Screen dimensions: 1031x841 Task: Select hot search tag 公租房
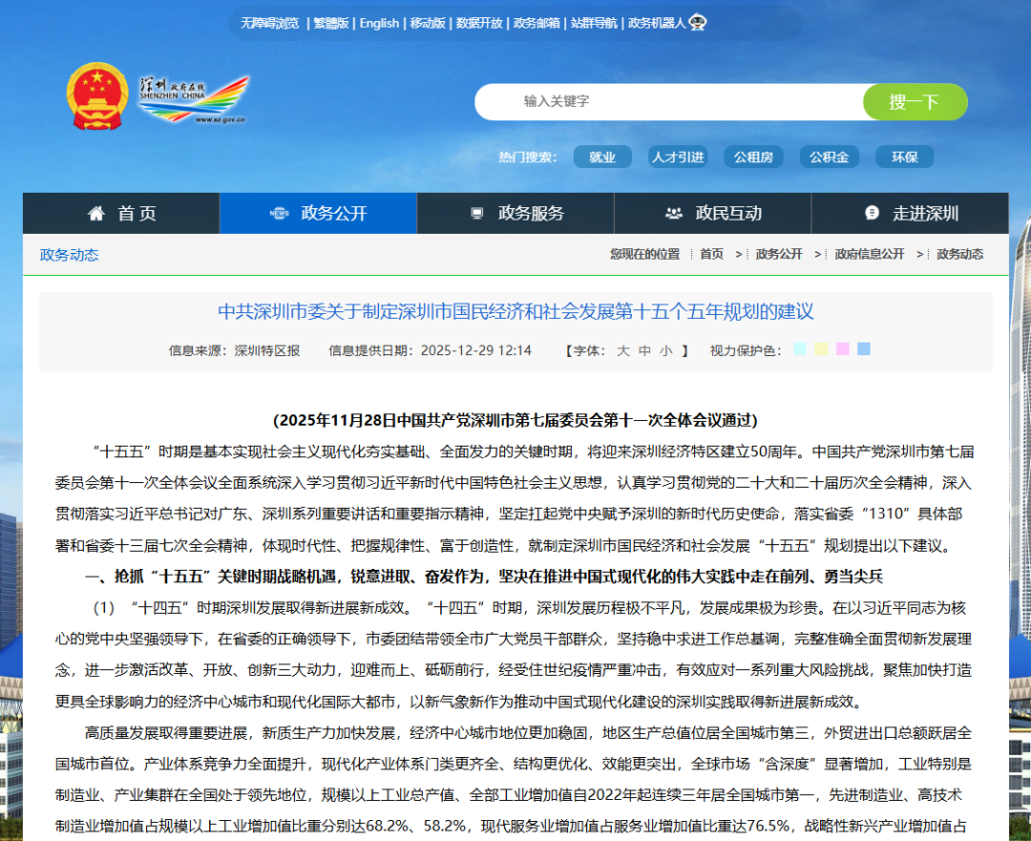click(753, 157)
